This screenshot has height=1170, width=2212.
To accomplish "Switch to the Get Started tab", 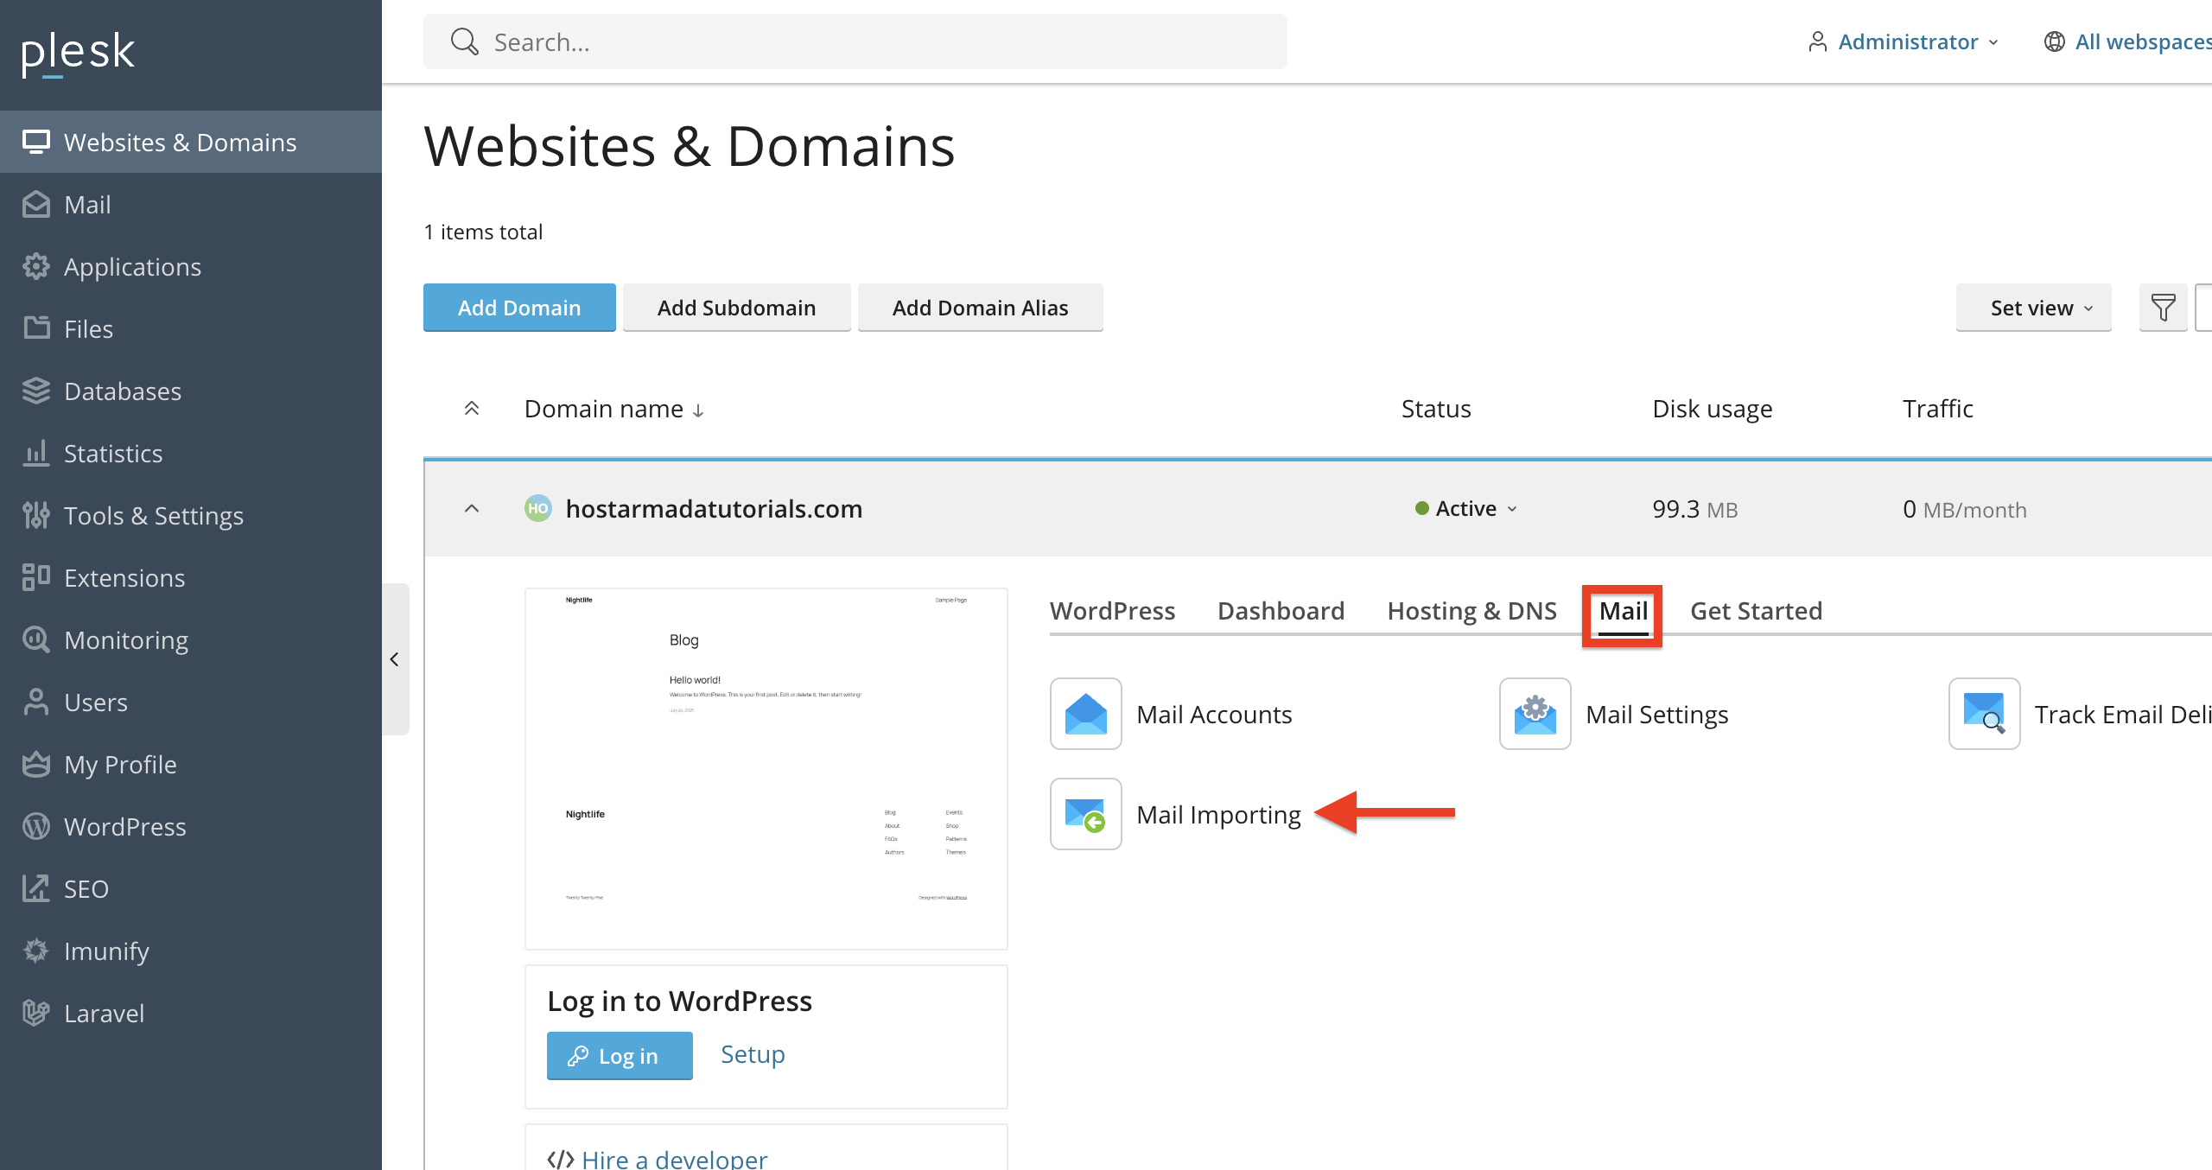I will pyautogui.click(x=1757, y=611).
